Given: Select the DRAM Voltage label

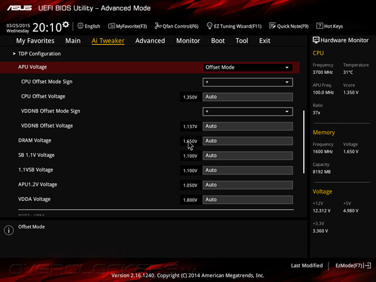Looking at the screenshot, I should pos(35,140).
